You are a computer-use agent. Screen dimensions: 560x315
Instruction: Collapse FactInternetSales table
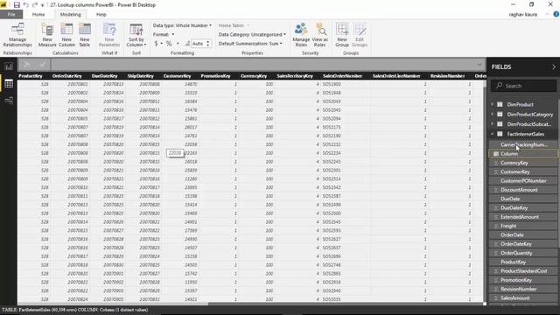492,134
